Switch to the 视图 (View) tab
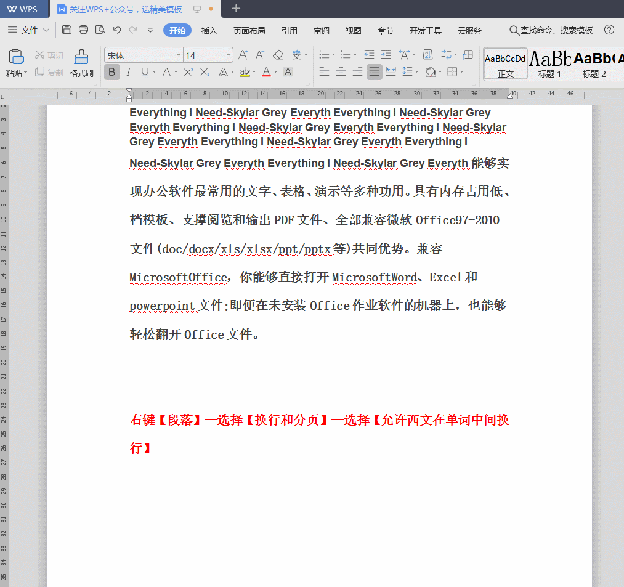Viewport: 624px width, 587px height. (x=354, y=31)
